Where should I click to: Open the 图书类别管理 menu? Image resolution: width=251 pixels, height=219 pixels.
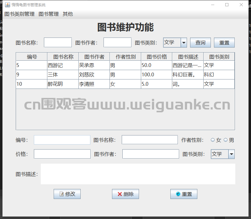point(19,14)
